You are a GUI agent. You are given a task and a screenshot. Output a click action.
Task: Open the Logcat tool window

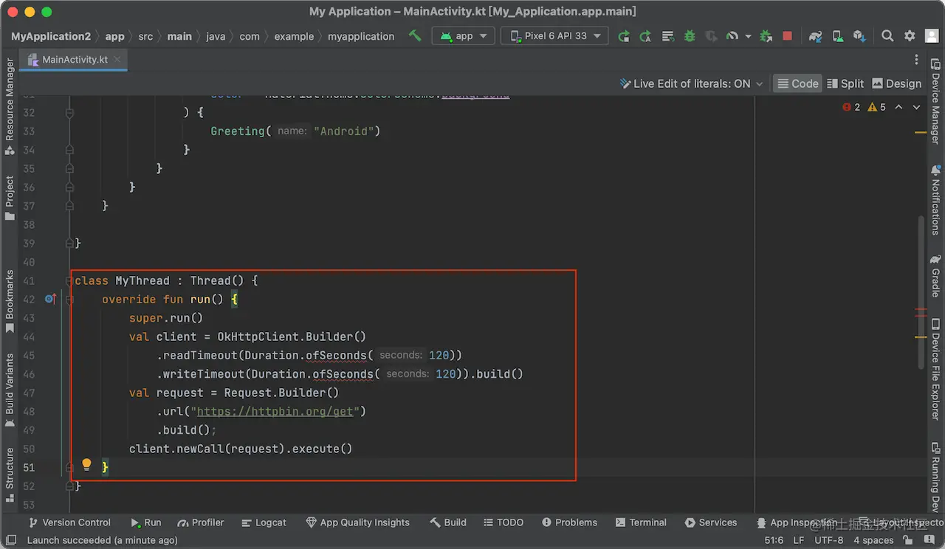coord(264,522)
